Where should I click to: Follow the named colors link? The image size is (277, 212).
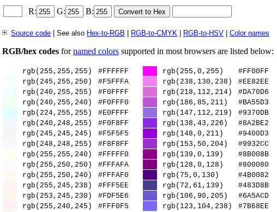click(96, 51)
